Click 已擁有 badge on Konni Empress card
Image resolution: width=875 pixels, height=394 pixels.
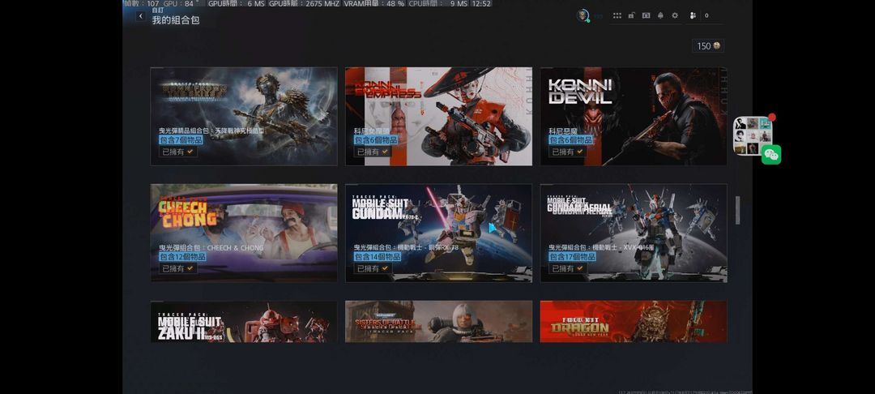373,152
